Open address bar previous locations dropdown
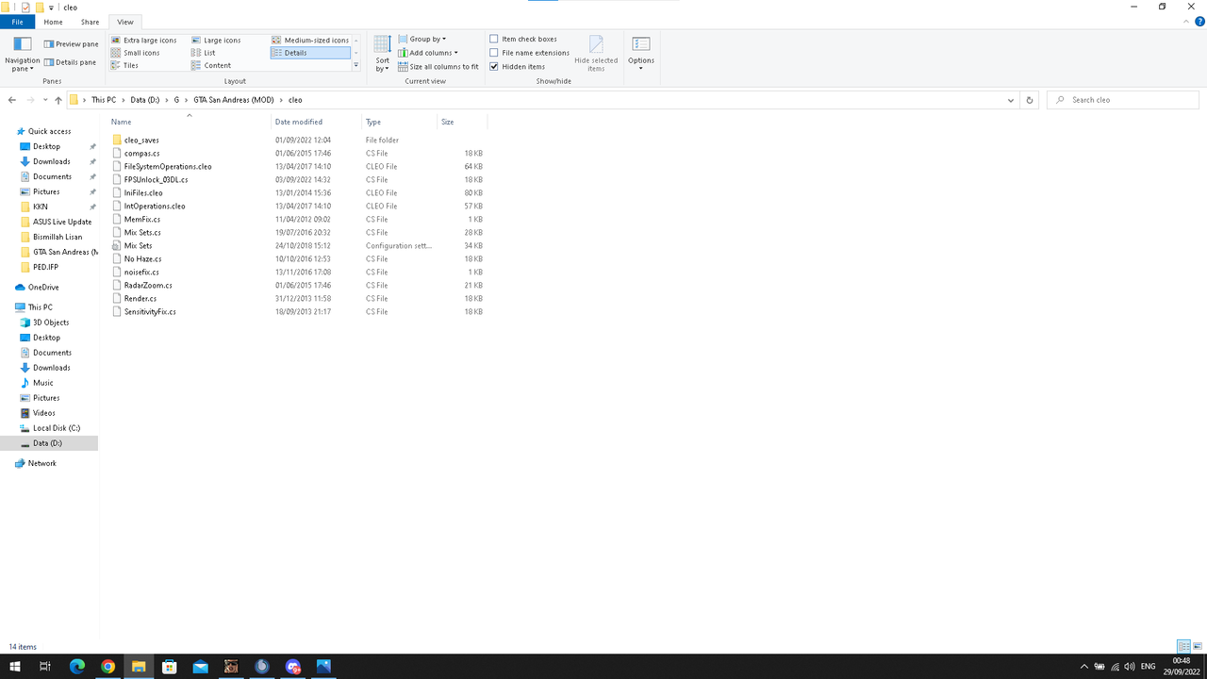The image size is (1207, 679). pos(1011,100)
